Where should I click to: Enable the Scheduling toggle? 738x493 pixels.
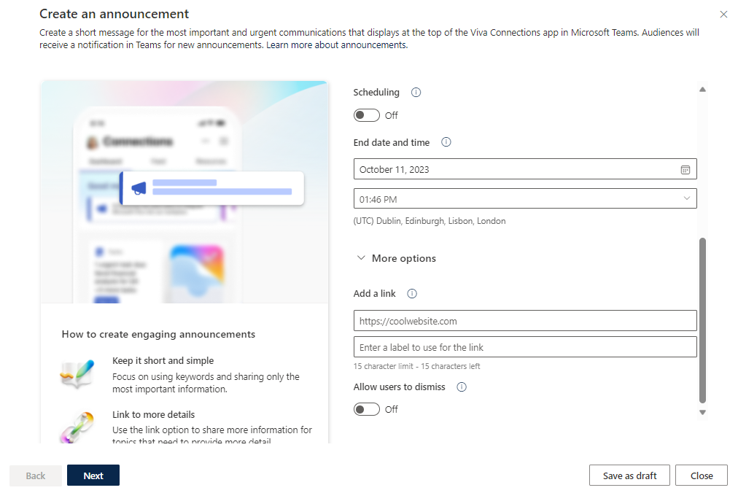tap(367, 115)
